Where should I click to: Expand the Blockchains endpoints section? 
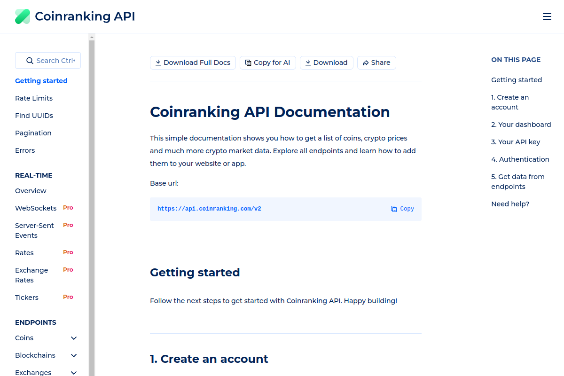74,355
